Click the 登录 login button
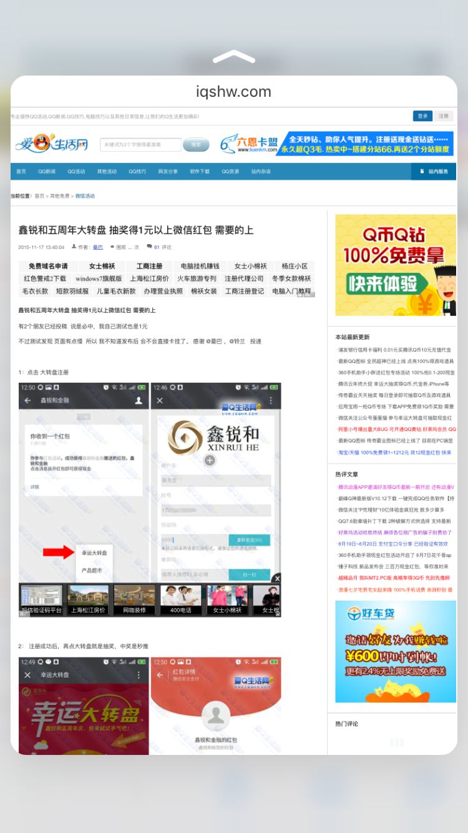468x833 pixels. tap(422, 116)
